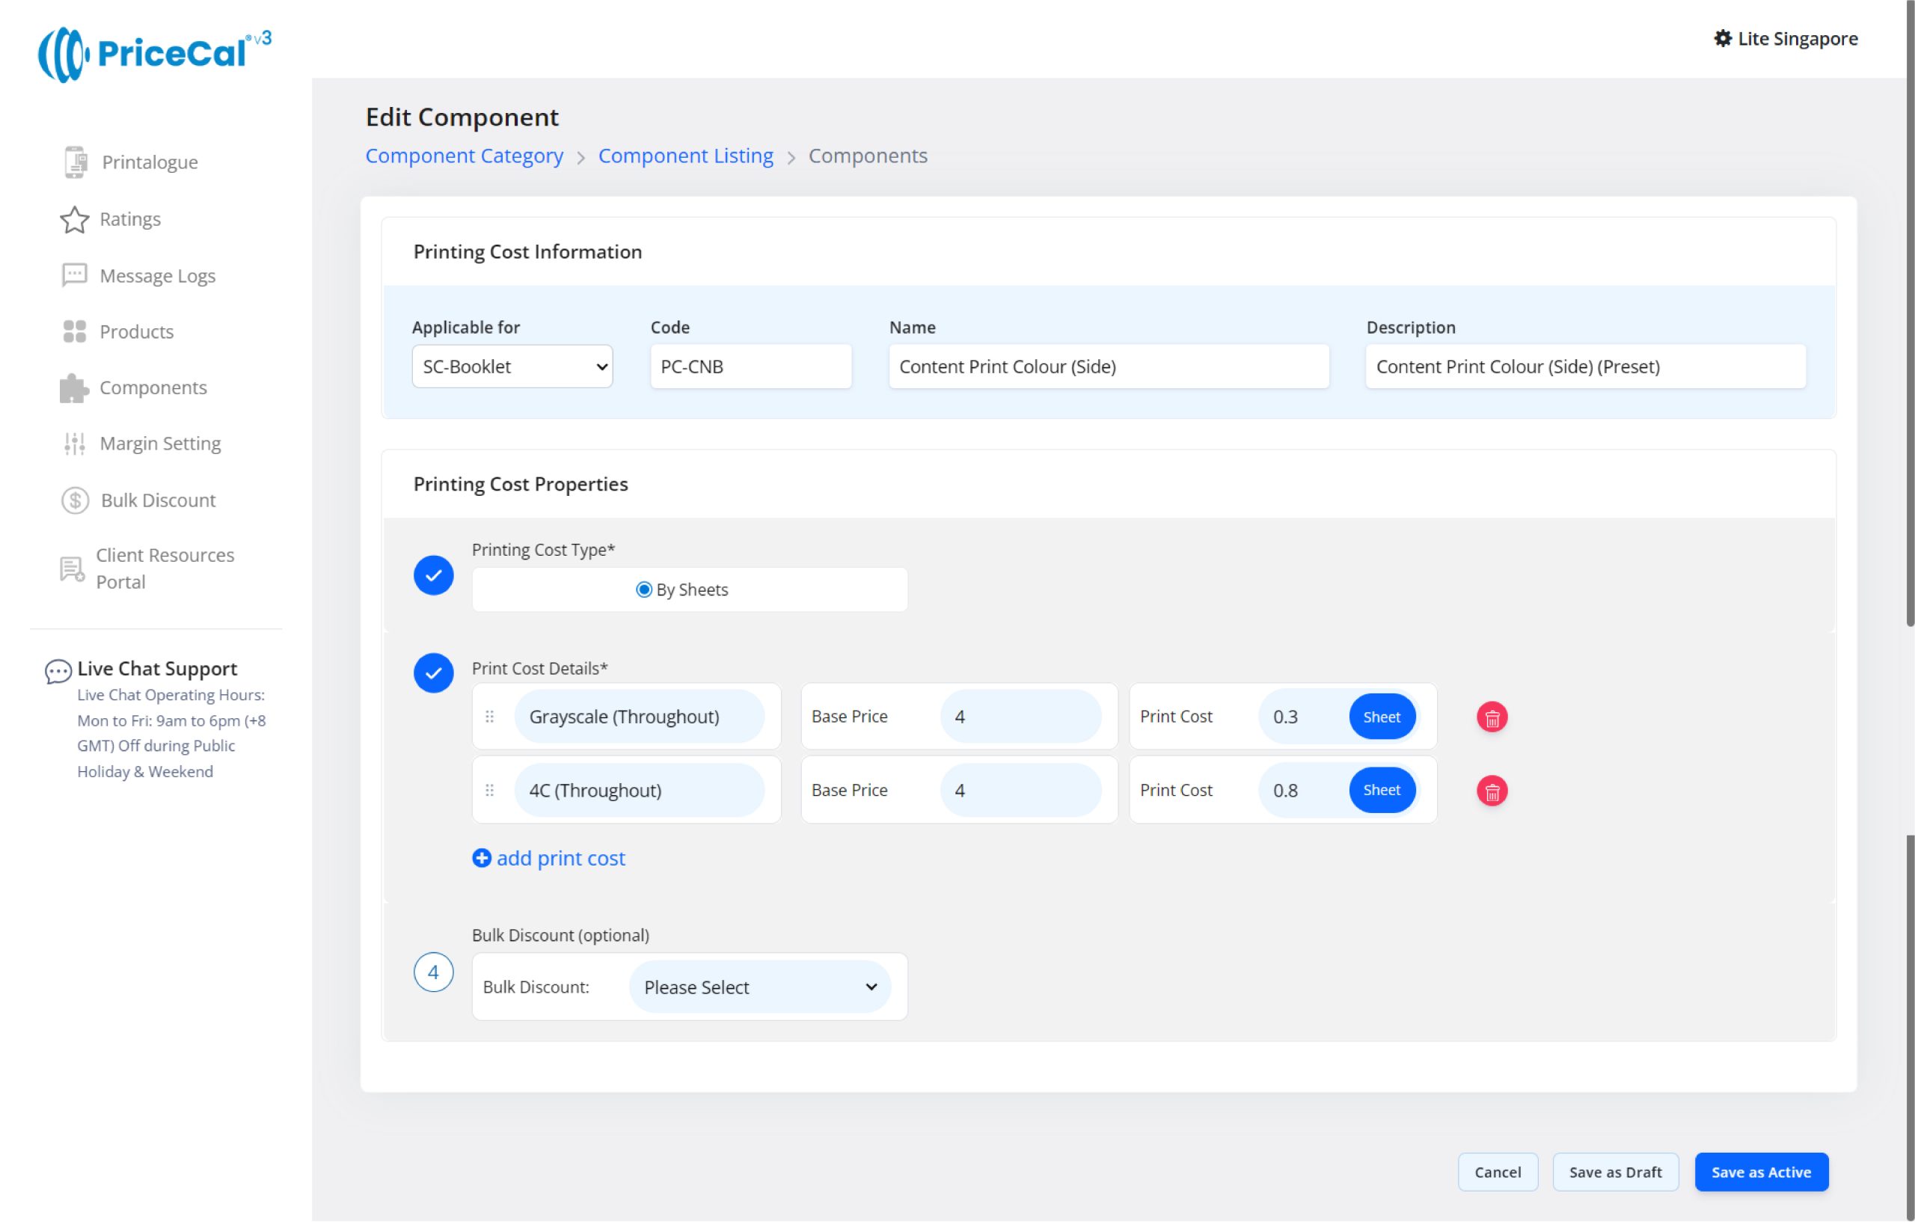The width and height of the screenshot is (1915, 1223).
Task: Toggle Sheet unit on Grayscale row
Action: point(1382,717)
